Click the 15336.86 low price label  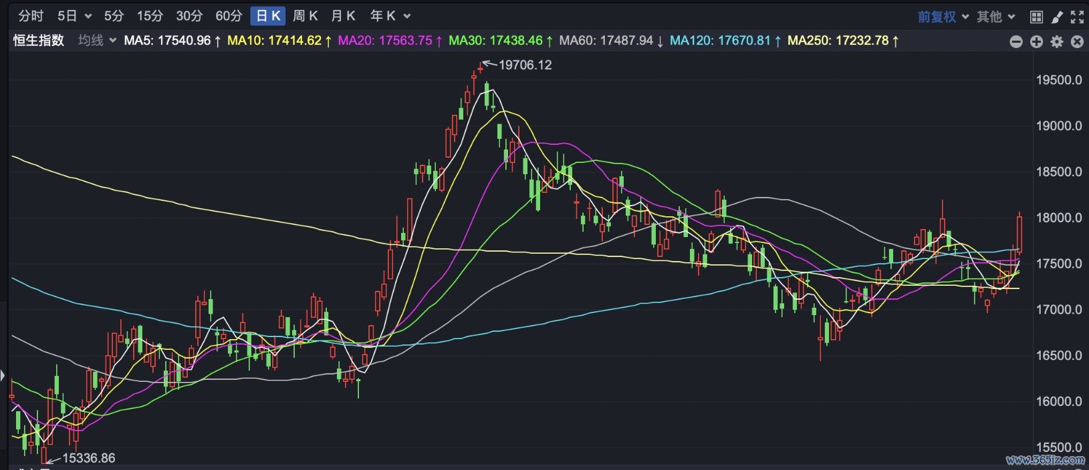point(88,458)
